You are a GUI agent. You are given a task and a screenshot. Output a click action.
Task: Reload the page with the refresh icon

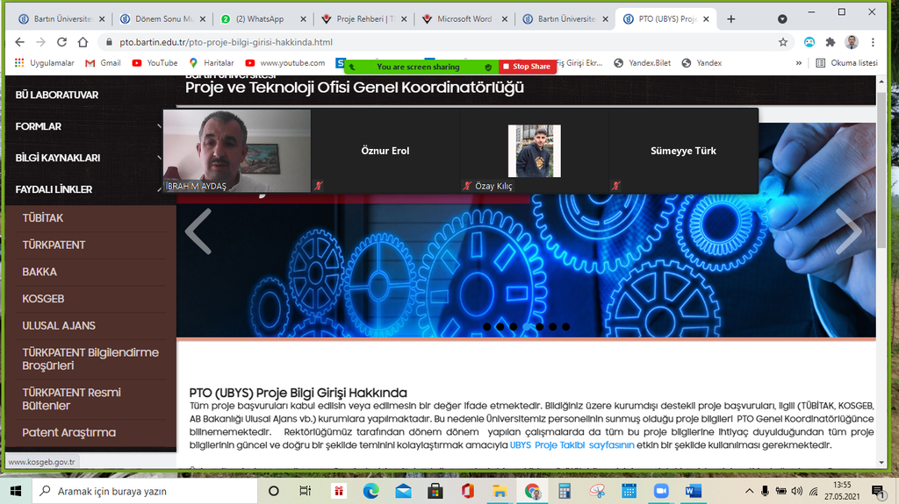tap(61, 42)
